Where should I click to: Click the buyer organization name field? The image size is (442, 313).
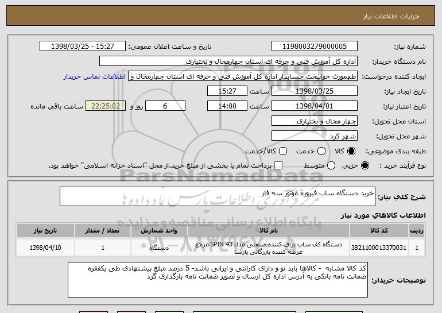tap(228, 61)
